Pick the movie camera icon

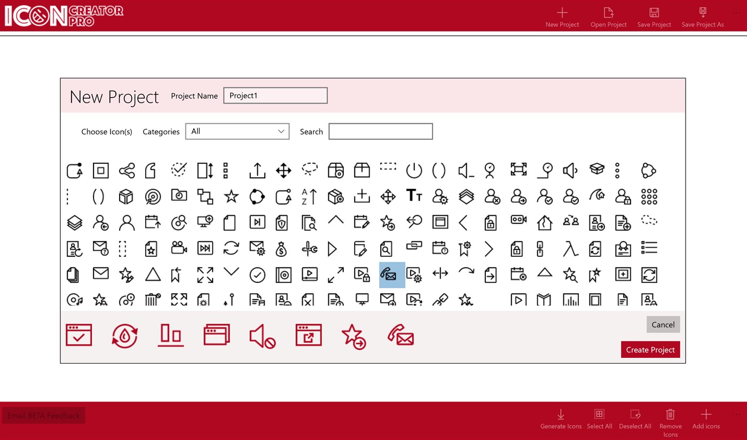[x=178, y=249]
